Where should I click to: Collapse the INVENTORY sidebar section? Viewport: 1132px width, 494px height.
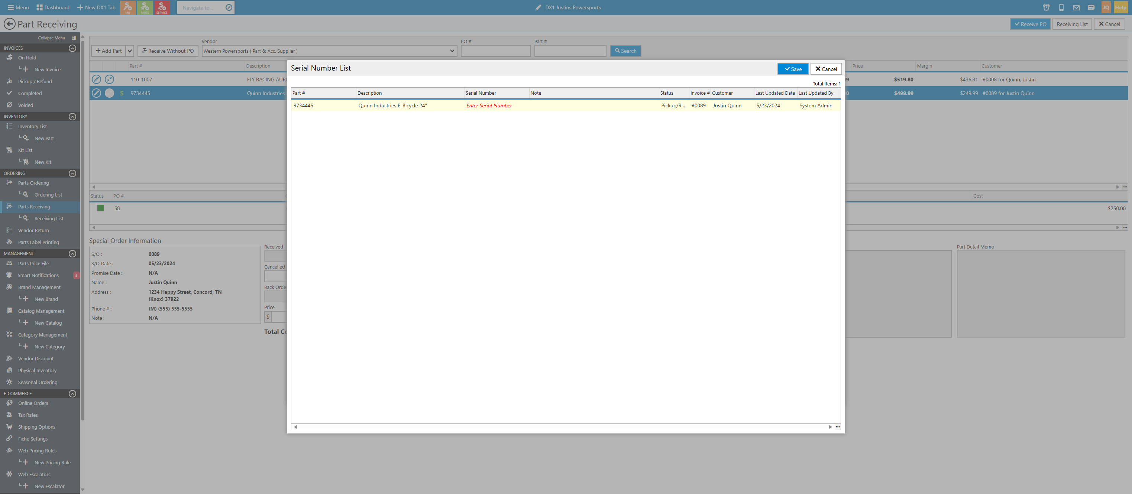point(72,116)
